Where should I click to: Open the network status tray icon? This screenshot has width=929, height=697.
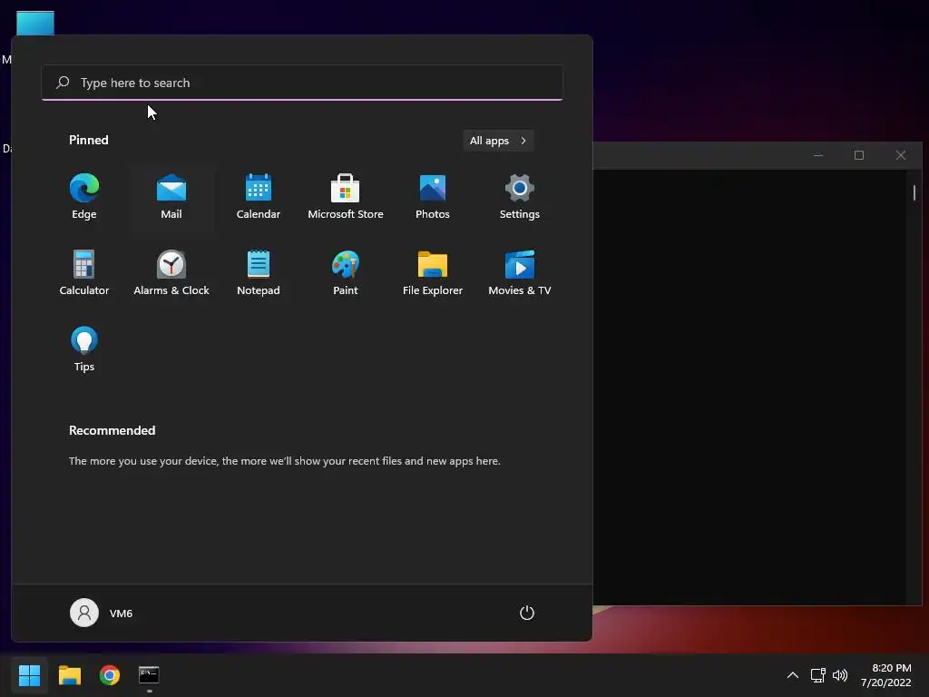[818, 675]
